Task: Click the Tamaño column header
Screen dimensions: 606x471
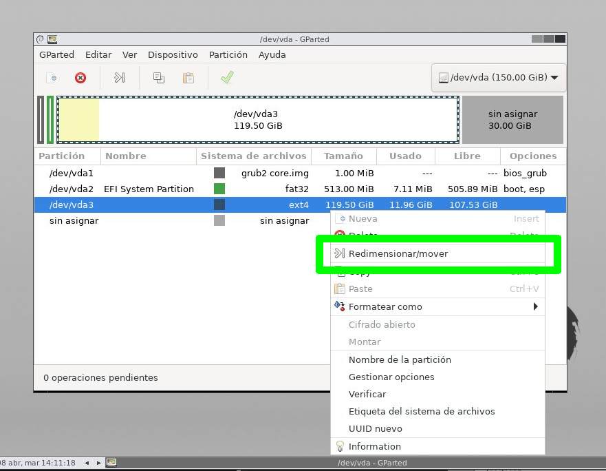Action: pos(343,156)
